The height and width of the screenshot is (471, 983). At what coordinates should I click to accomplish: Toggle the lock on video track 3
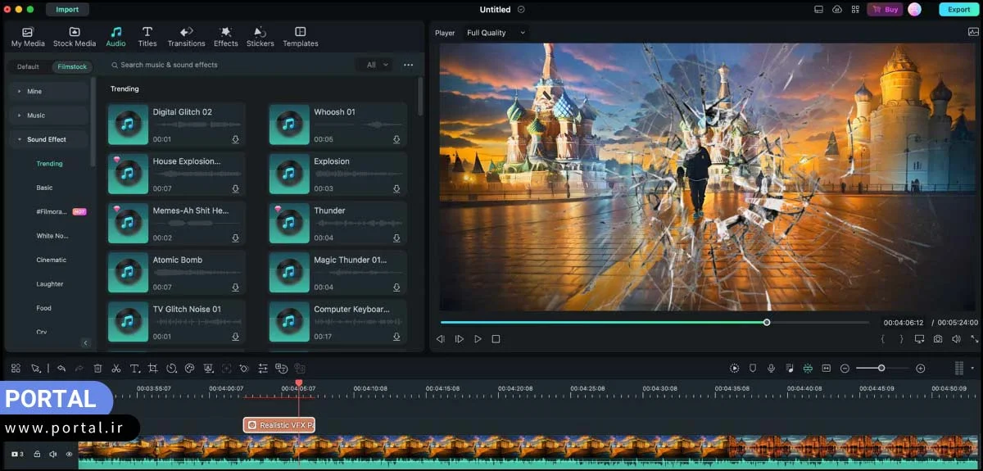click(37, 454)
